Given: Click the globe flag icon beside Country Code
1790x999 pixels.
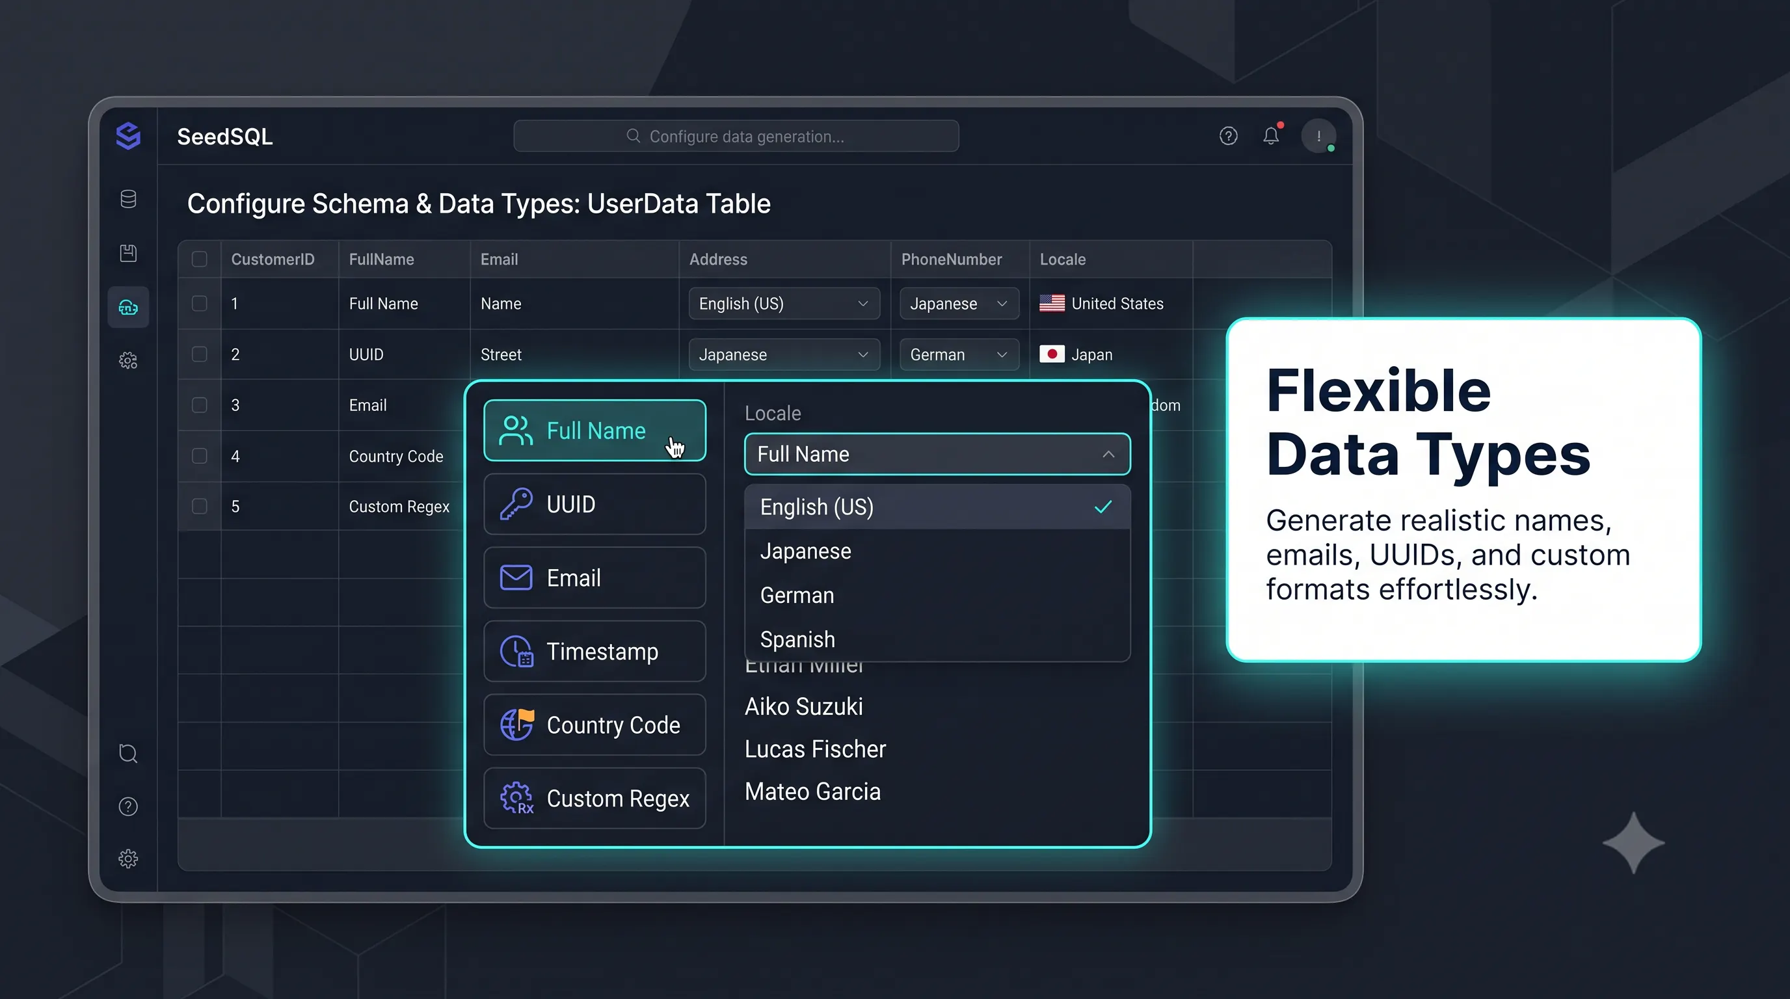Looking at the screenshot, I should 516,725.
